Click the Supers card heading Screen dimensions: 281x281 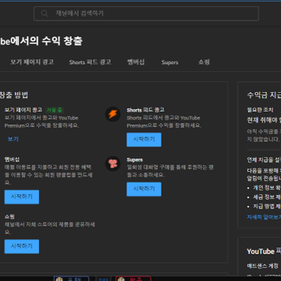135,159
